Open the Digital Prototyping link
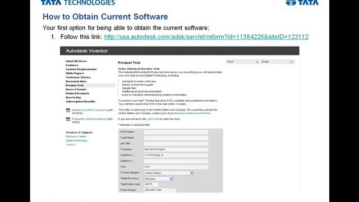Screen dimensions: 359x202 point(76,141)
